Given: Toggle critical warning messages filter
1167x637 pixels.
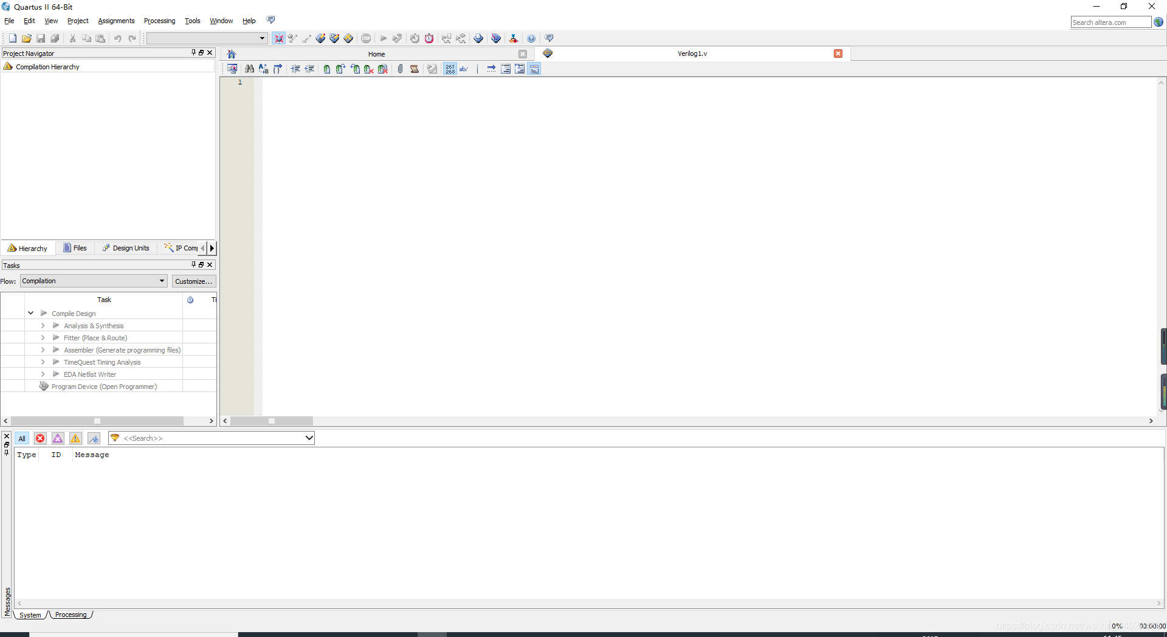Looking at the screenshot, I should click(58, 438).
